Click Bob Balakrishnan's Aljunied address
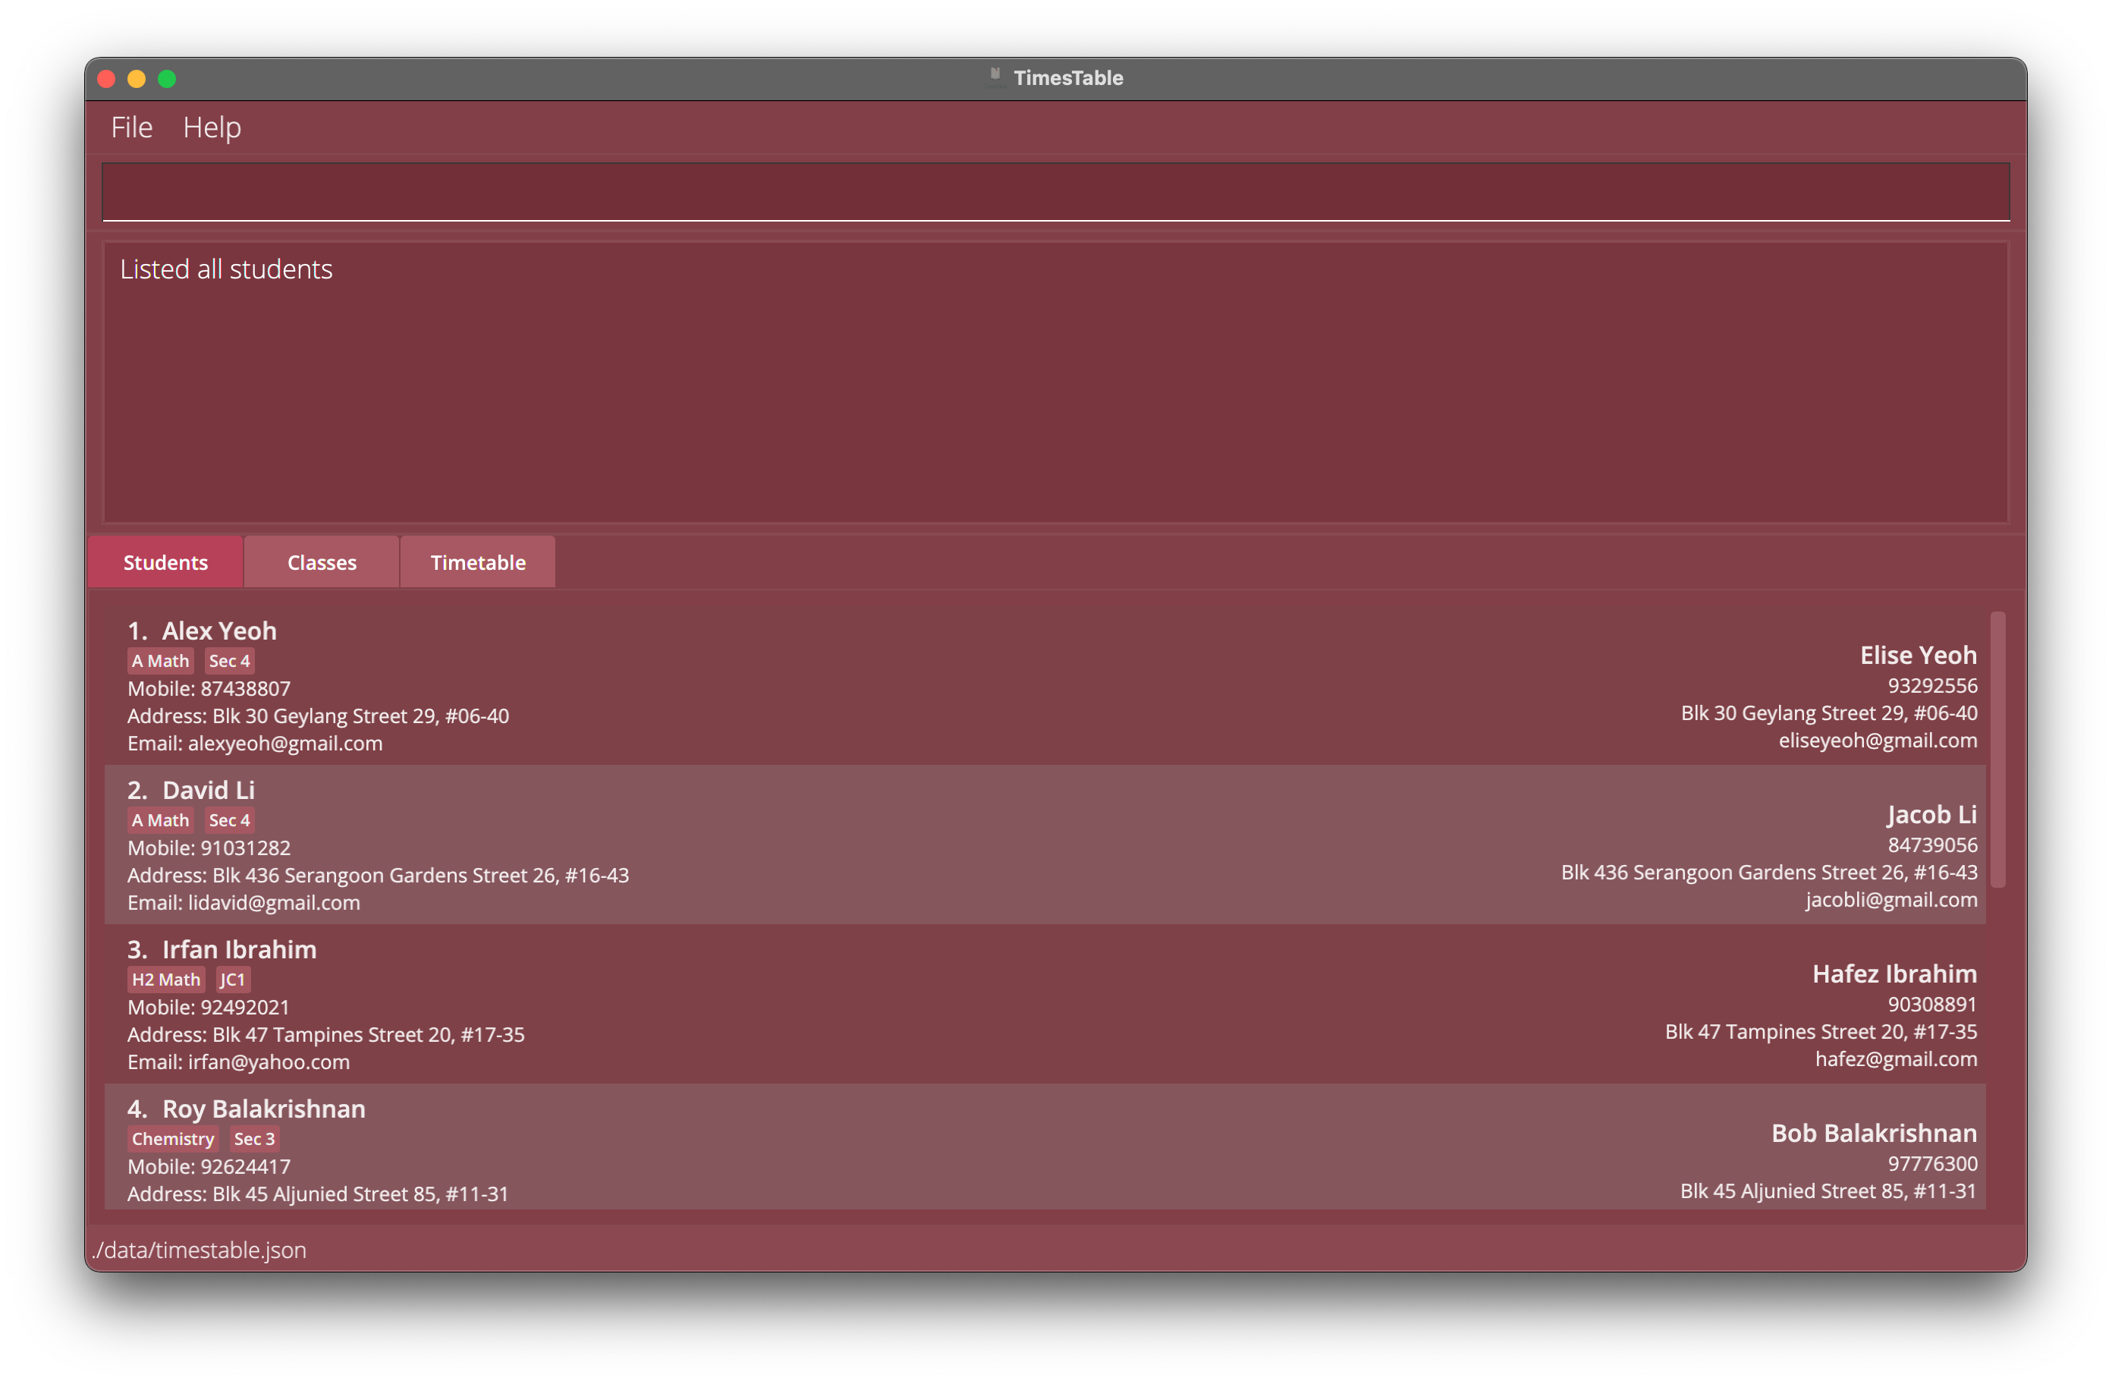2112x1384 pixels. click(x=1828, y=1191)
